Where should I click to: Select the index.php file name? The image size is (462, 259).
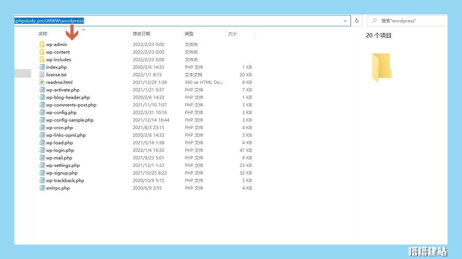(x=56, y=67)
